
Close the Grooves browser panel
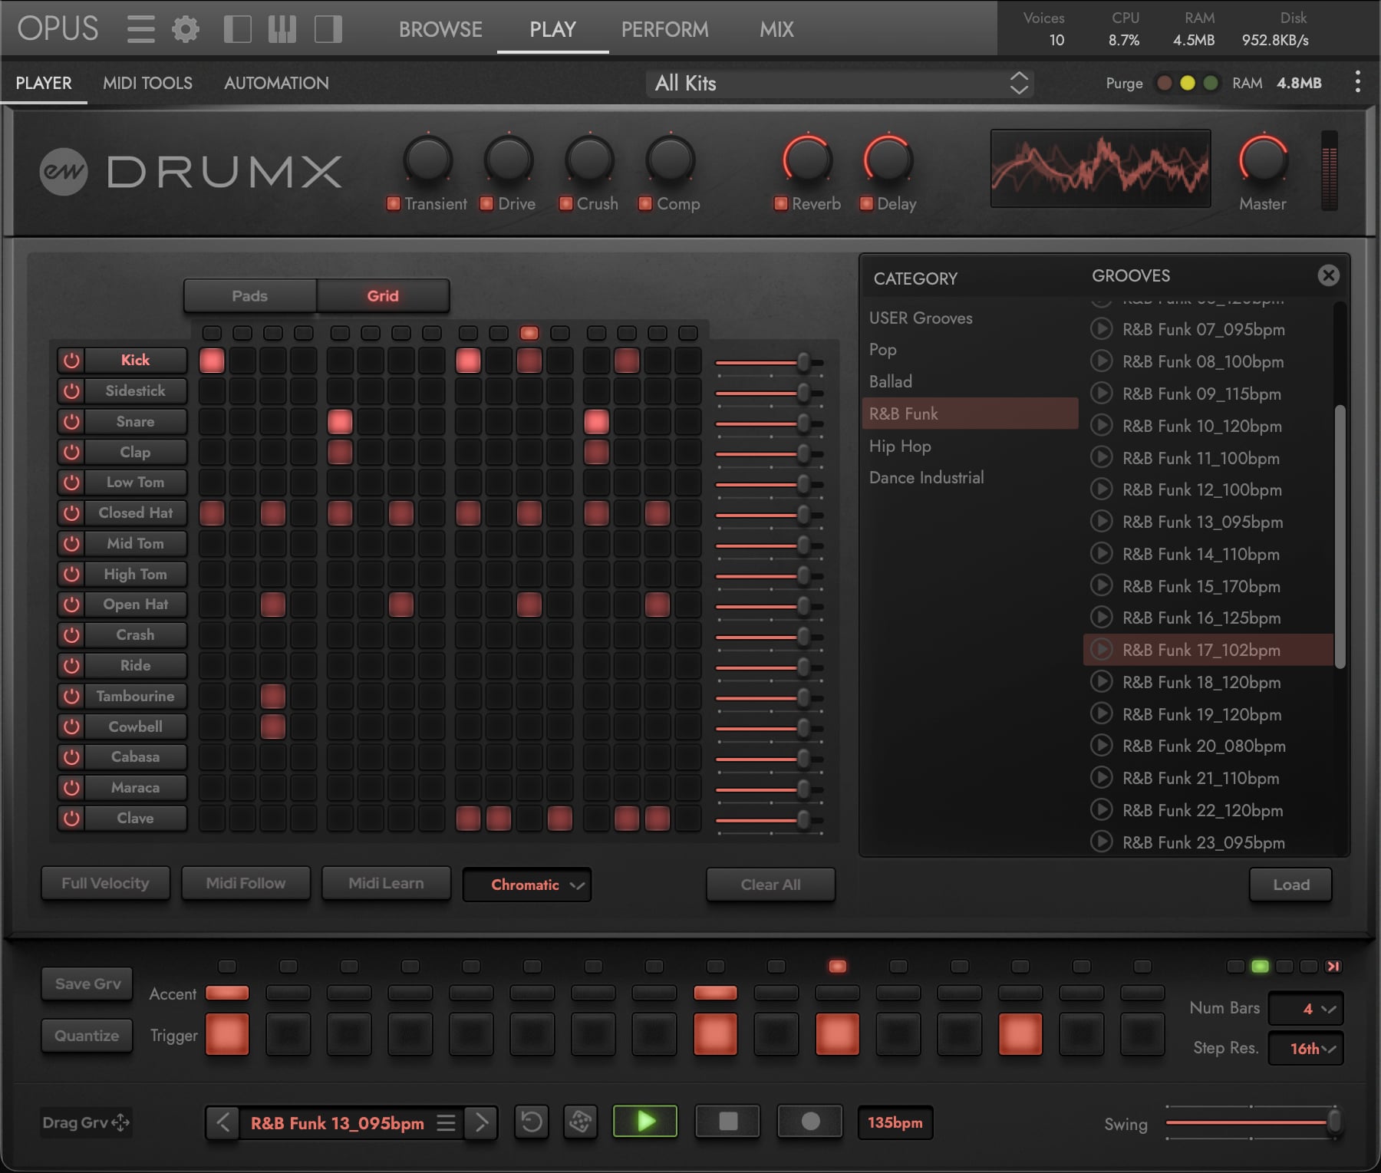pos(1329,275)
